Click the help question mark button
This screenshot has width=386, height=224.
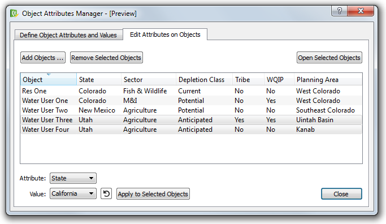point(340,11)
